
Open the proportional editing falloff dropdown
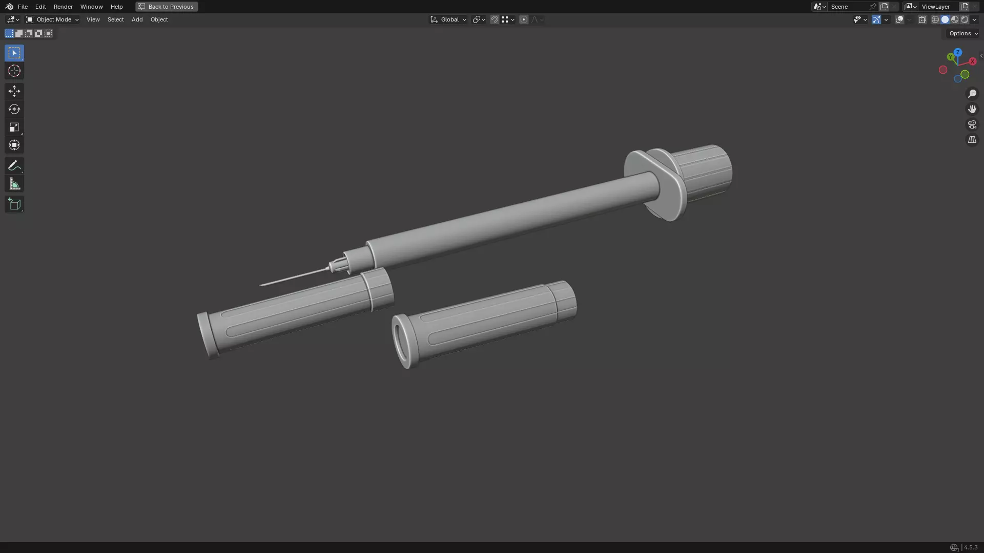[537, 19]
